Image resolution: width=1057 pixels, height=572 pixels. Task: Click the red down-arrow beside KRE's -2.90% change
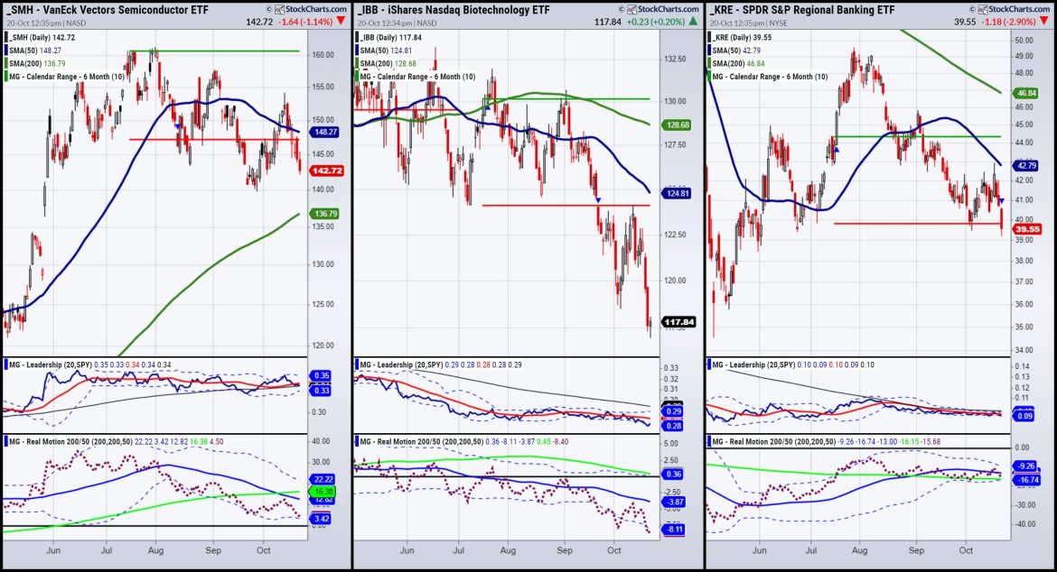pyautogui.click(x=1044, y=21)
